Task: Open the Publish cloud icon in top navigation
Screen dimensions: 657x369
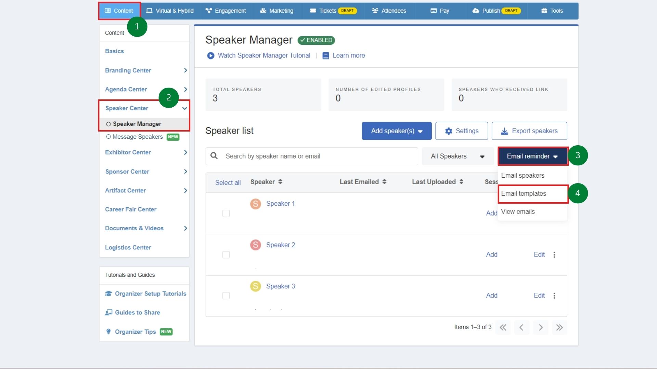Action: coord(476,11)
